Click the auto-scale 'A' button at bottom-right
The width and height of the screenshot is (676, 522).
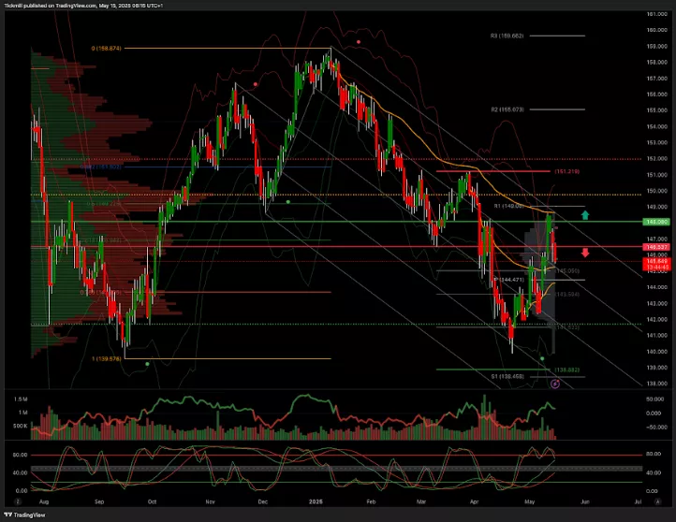tap(655, 502)
